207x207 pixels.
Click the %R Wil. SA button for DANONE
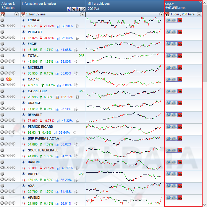[174, 162]
